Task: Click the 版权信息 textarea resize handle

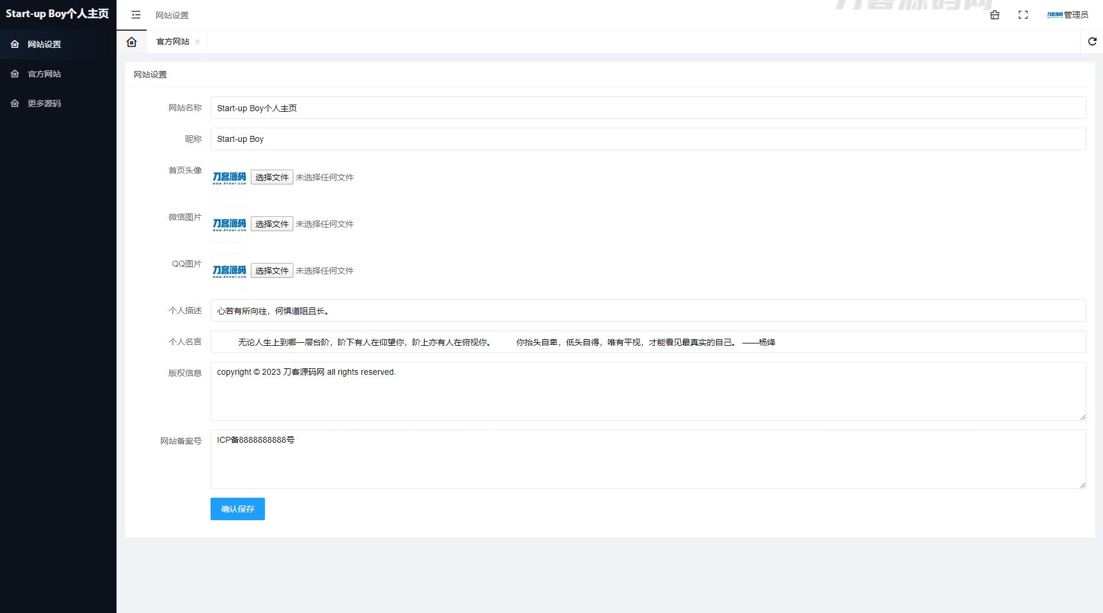Action: click(x=1083, y=417)
